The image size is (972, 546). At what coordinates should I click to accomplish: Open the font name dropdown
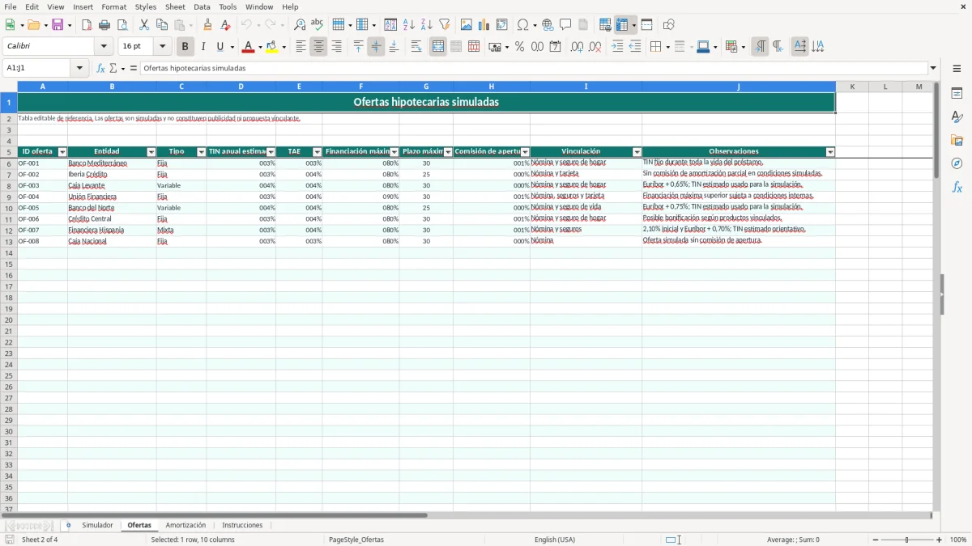click(x=104, y=47)
